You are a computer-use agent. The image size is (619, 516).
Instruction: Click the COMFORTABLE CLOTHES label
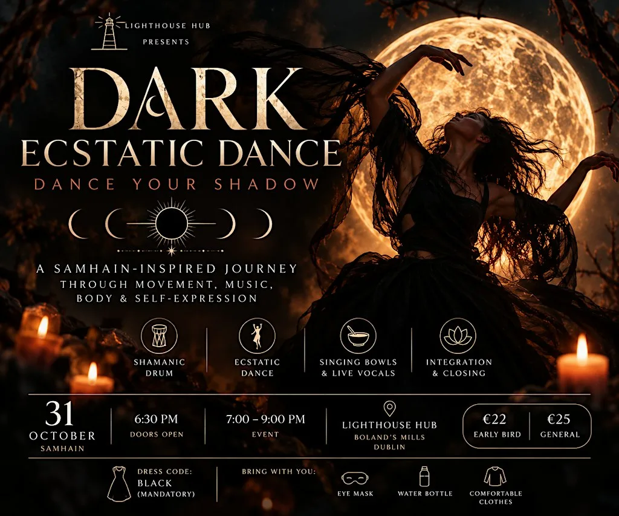pos(496,498)
